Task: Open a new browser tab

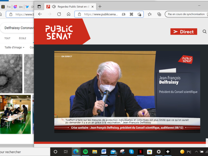Action: coord(100,6)
